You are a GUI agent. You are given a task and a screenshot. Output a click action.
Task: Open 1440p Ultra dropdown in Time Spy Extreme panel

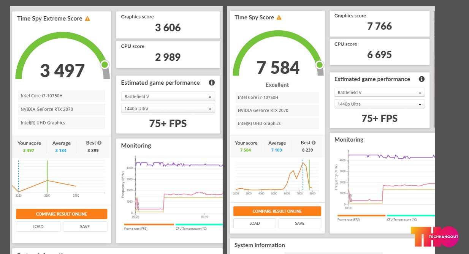coord(168,109)
